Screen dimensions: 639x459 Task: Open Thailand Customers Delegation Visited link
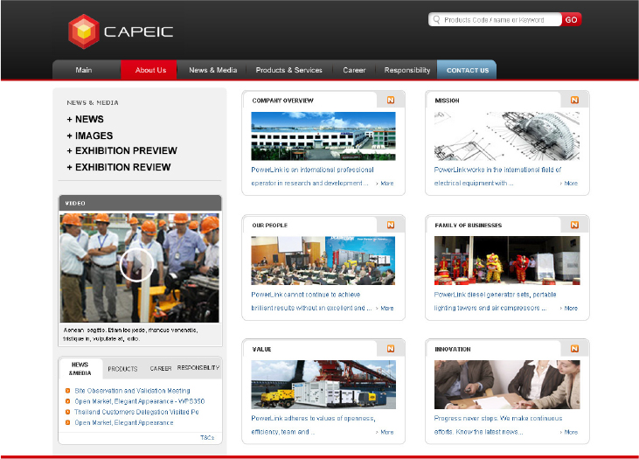coord(136,412)
